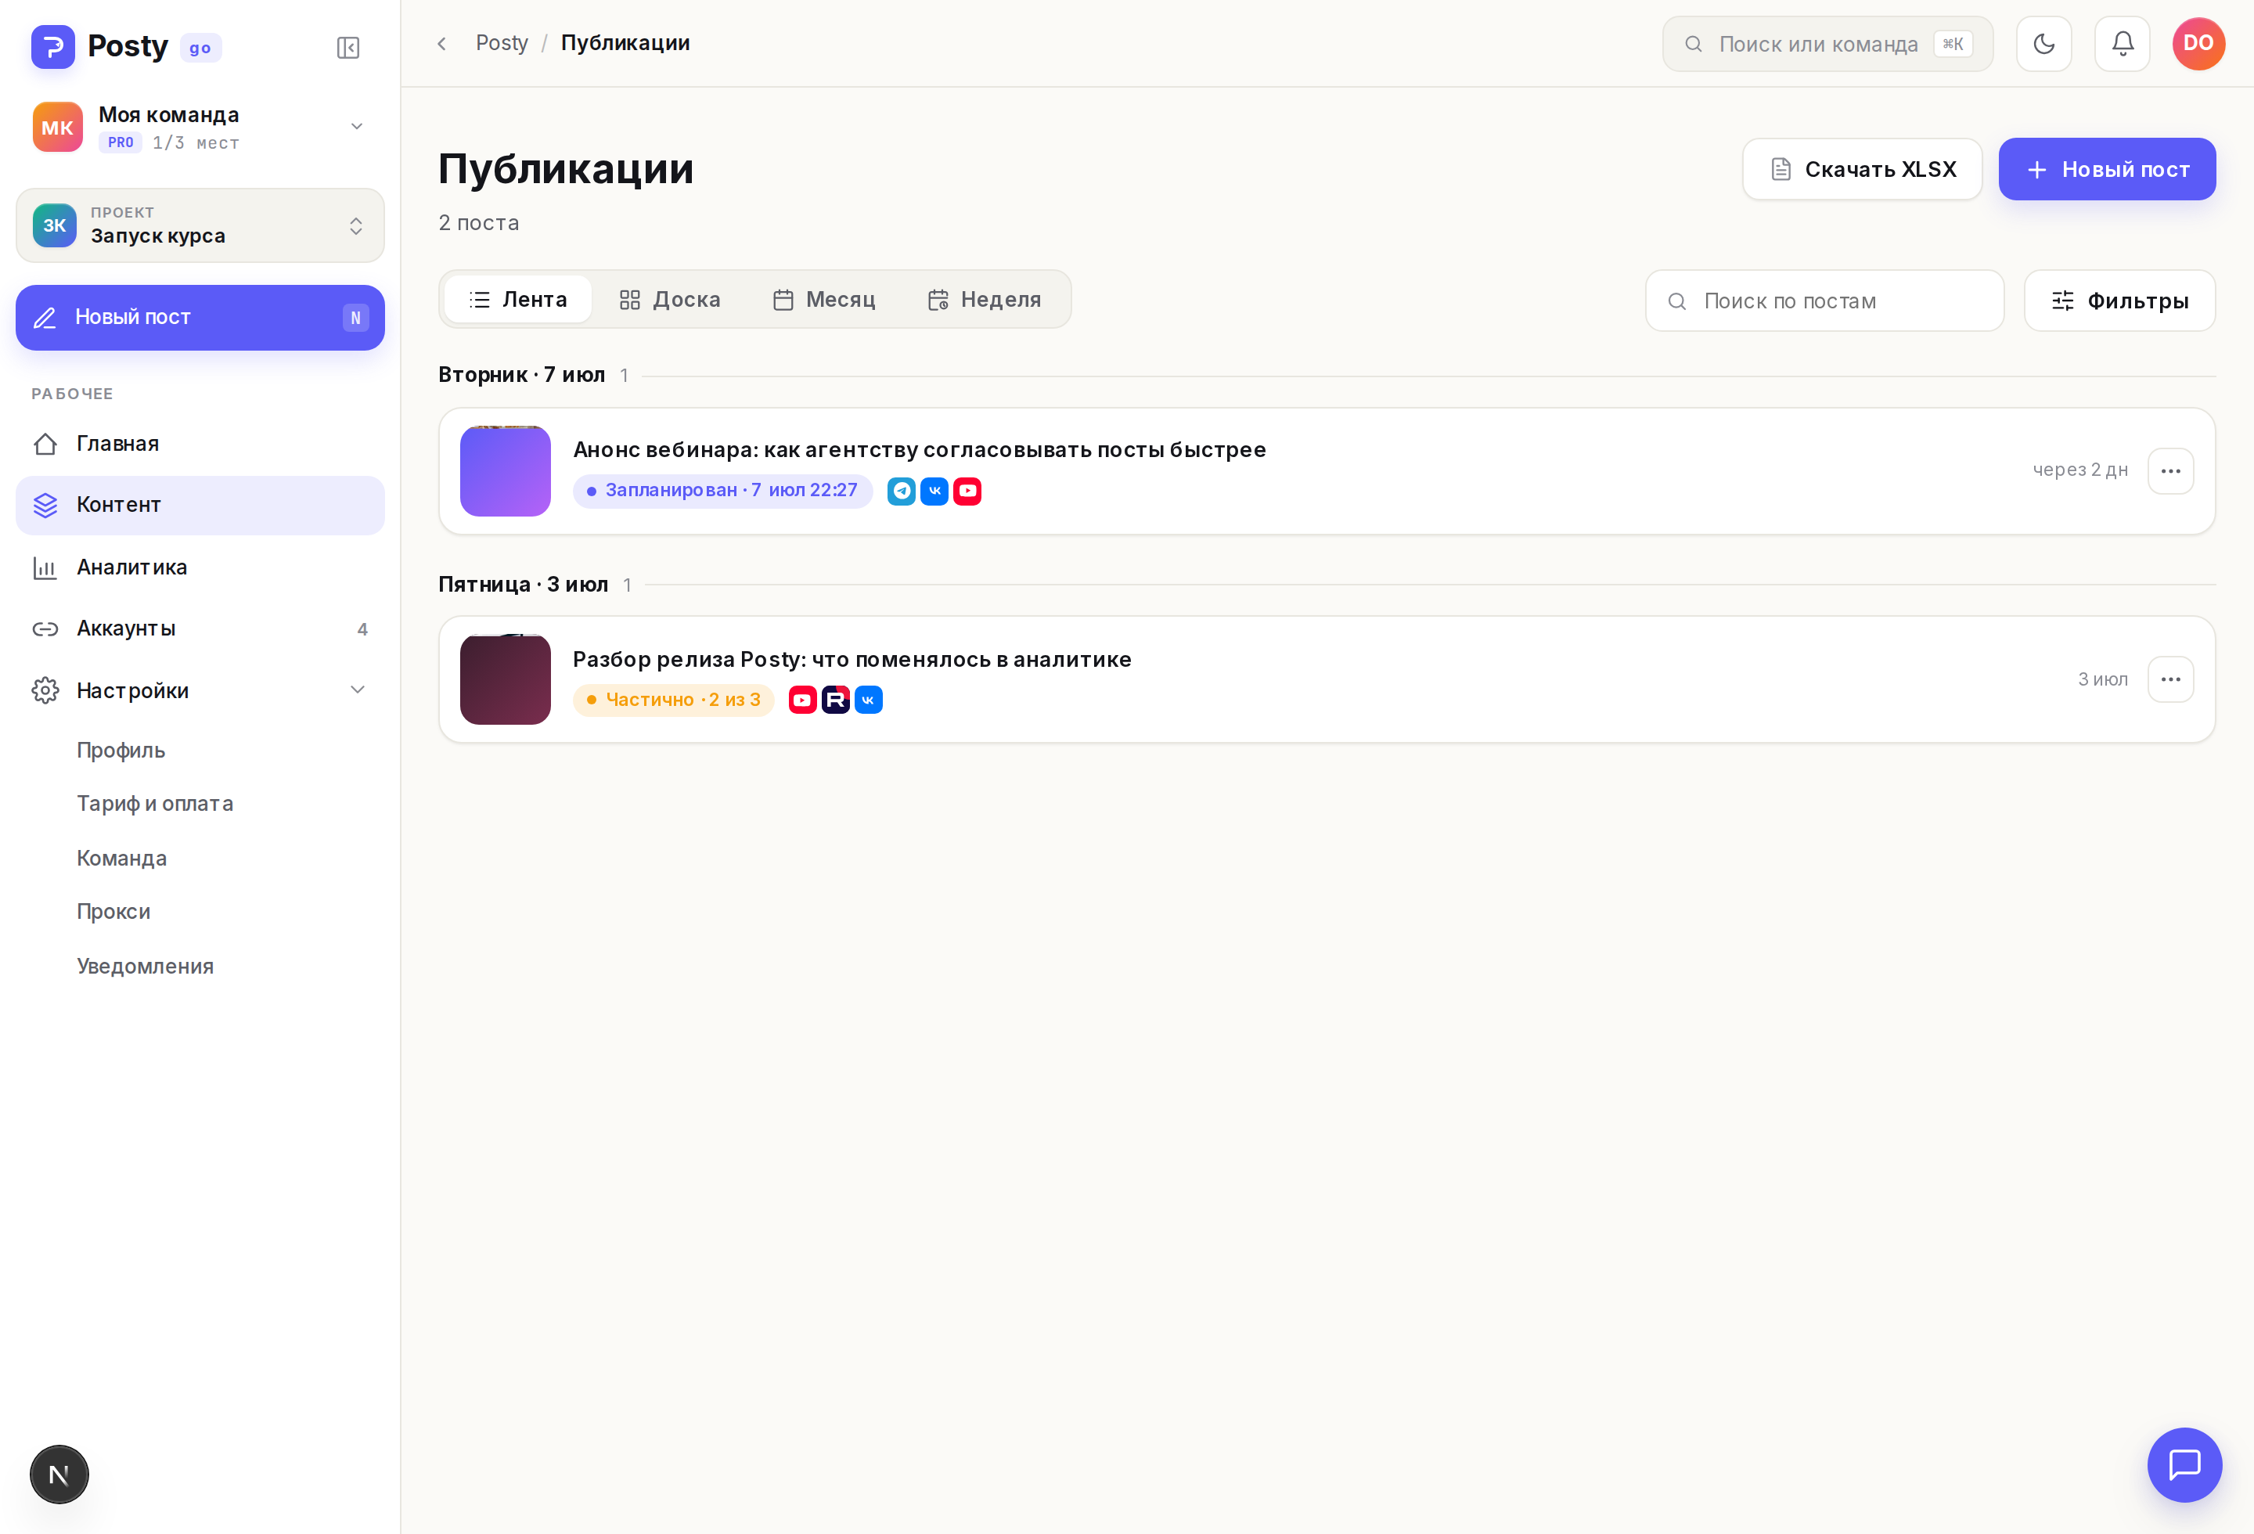The width and height of the screenshot is (2254, 1534).
Task: Expand the Моя команда team switcher
Action: pos(200,127)
